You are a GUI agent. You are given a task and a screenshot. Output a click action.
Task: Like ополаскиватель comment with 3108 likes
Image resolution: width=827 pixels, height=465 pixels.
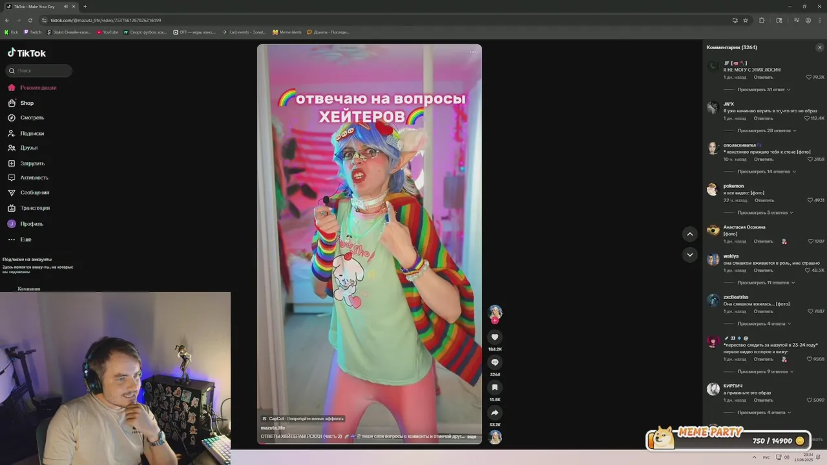tap(810, 160)
